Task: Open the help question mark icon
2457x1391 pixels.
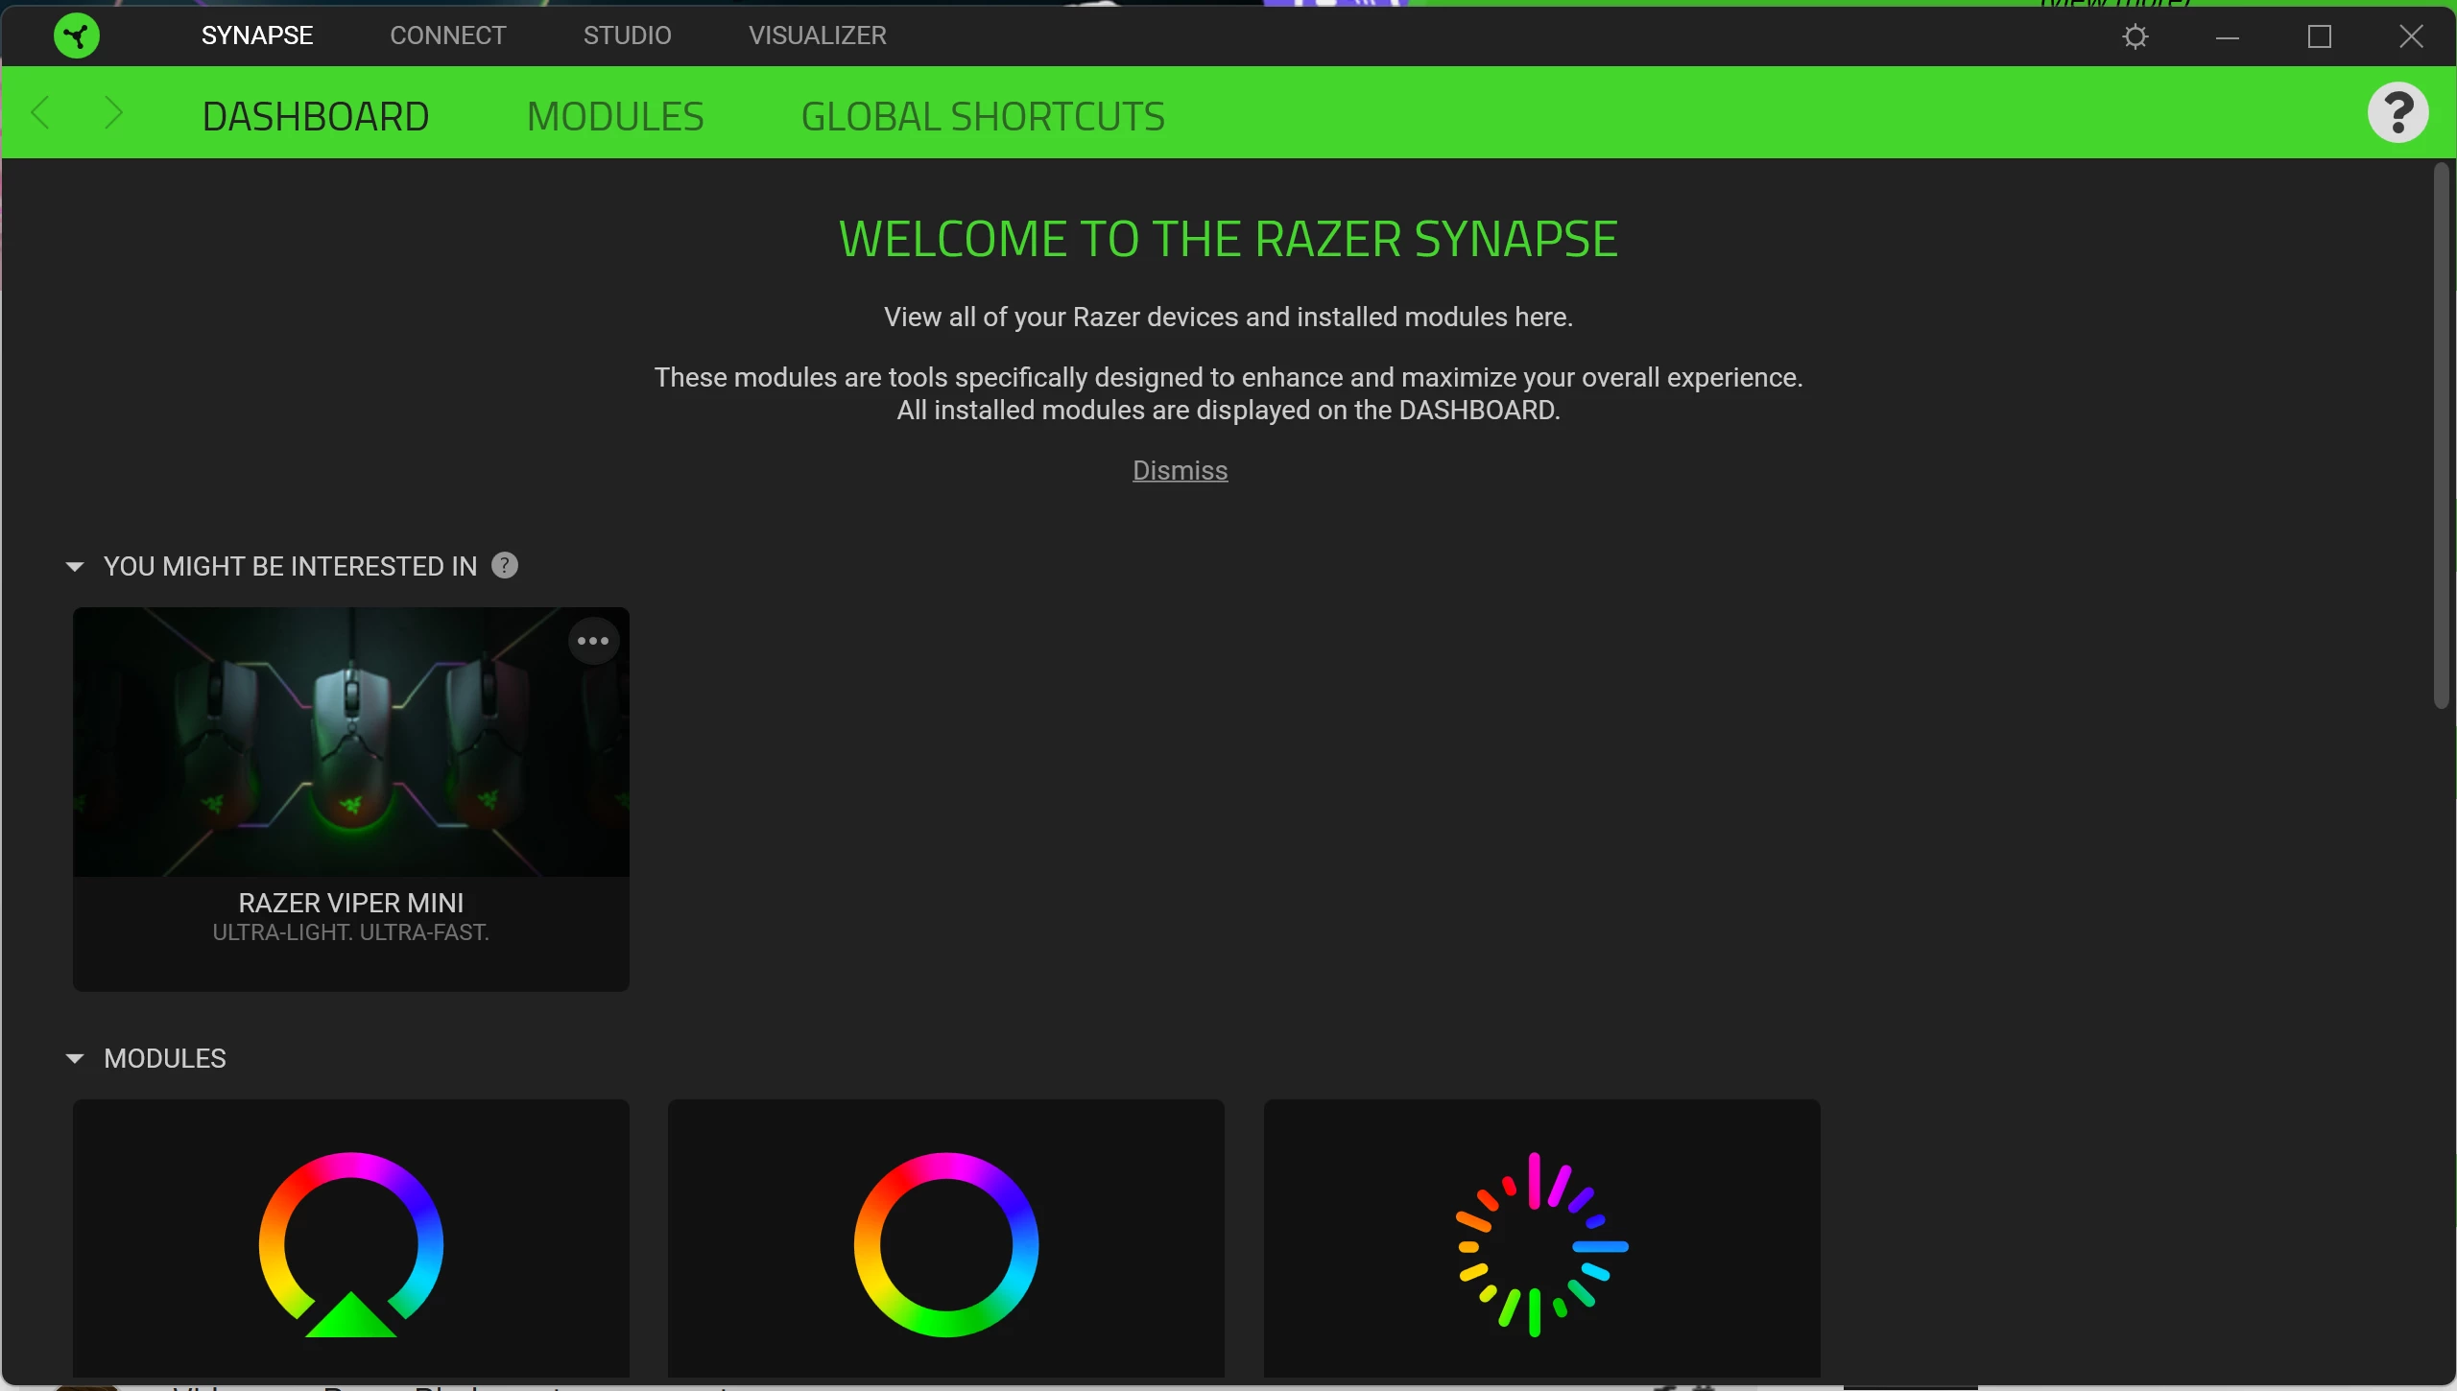Action: click(x=2397, y=112)
